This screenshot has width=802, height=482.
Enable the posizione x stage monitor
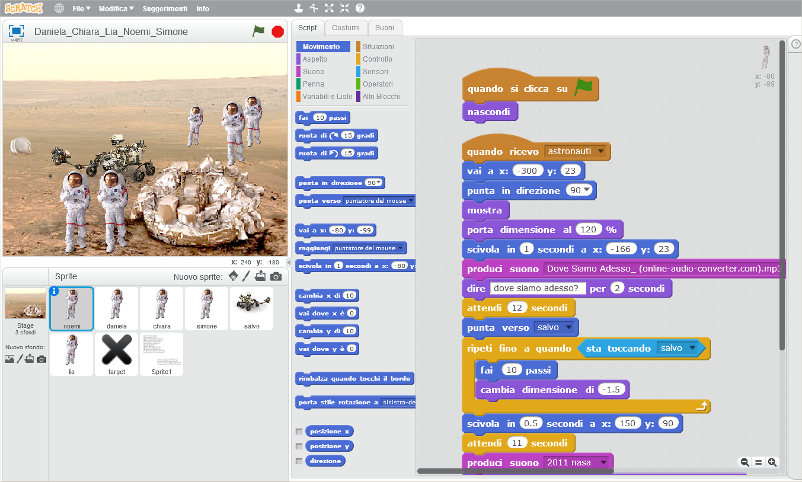coord(299,431)
